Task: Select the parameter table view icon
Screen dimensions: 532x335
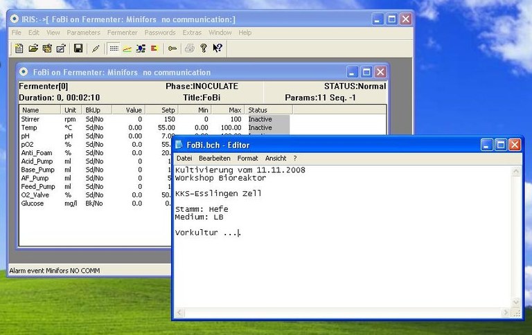Action: coord(114,48)
